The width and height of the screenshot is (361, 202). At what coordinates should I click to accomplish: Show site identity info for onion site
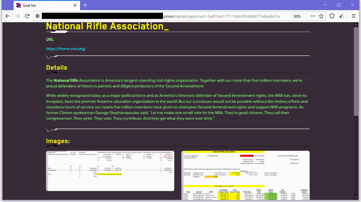pyautogui.click(x=38, y=16)
